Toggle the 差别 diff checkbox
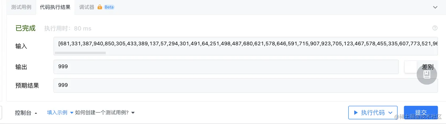 point(410,67)
